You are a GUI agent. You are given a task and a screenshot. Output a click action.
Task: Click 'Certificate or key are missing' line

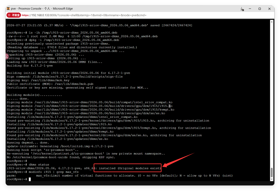[x=78, y=88]
